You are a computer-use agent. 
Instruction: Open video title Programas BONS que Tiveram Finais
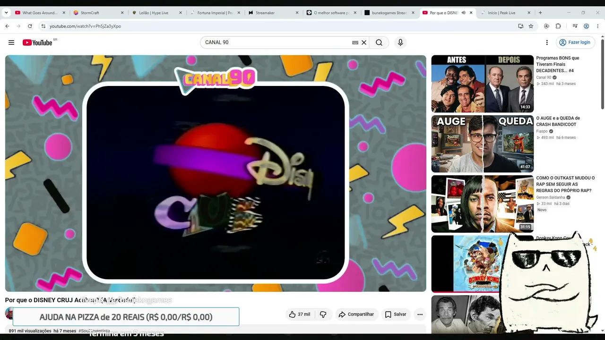[558, 64]
